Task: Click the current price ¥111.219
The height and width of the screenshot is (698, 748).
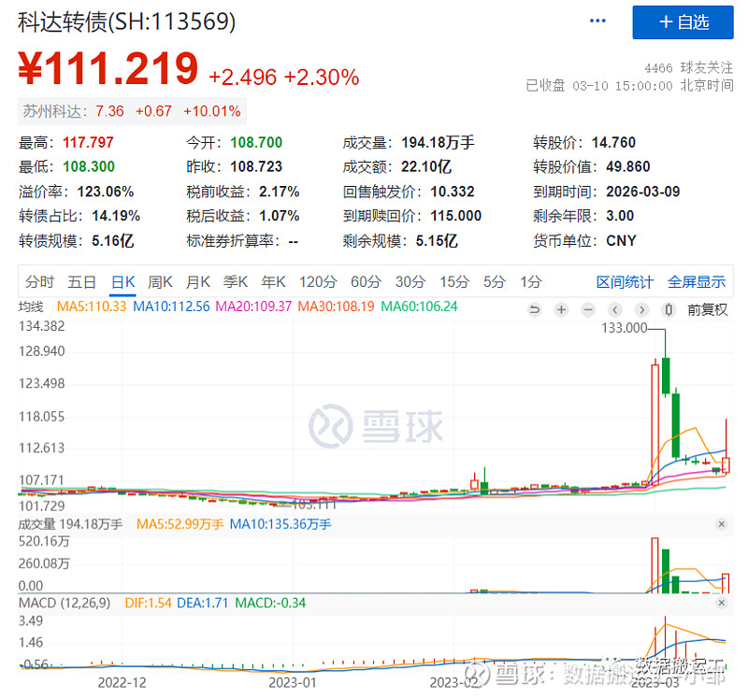Action: (x=108, y=68)
